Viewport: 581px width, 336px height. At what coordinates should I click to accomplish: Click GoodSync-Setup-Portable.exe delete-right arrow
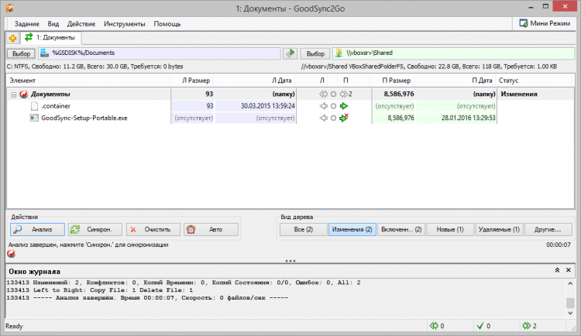[x=344, y=118]
